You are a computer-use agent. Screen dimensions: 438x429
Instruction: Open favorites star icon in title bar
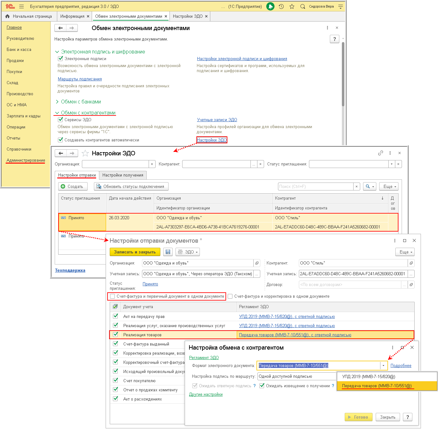click(292, 6)
